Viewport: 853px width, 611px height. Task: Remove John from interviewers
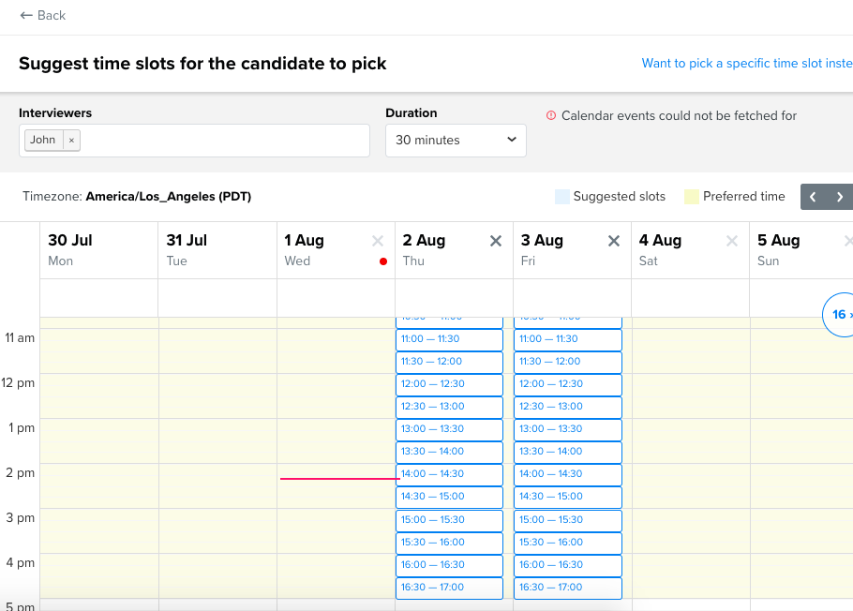click(x=71, y=141)
